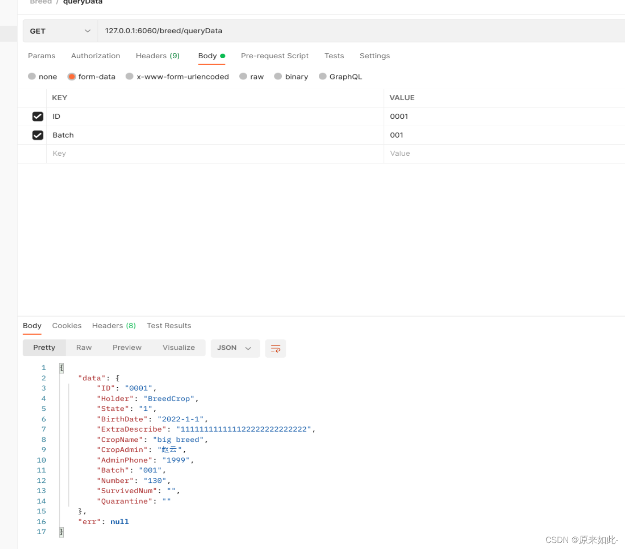Click the "CropAdmin" response line
The height and width of the screenshot is (549, 625).
[141, 450]
